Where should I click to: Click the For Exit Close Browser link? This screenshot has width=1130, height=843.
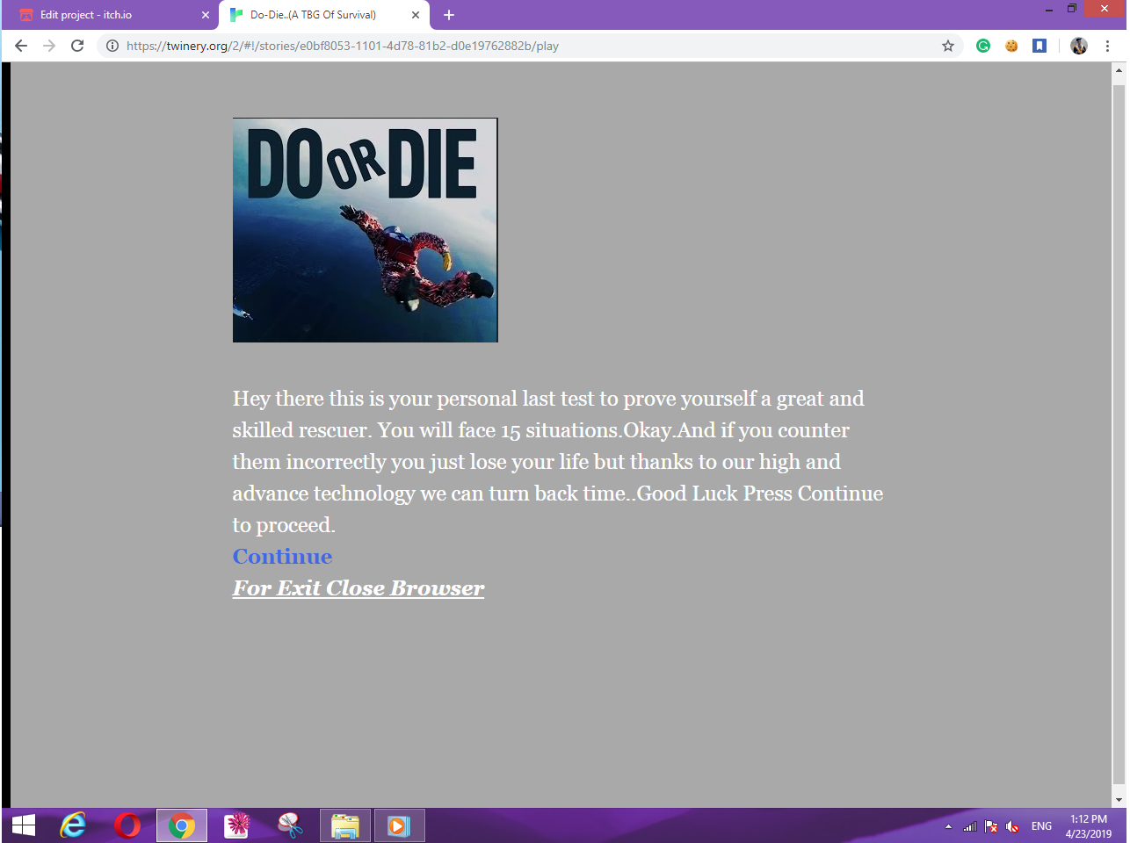point(359,588)
